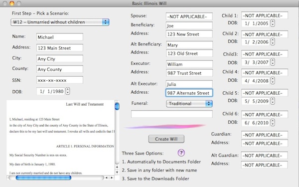Click the Child 2 DOB date 1/2/2006
299x187 pixels.
[256, 42]
